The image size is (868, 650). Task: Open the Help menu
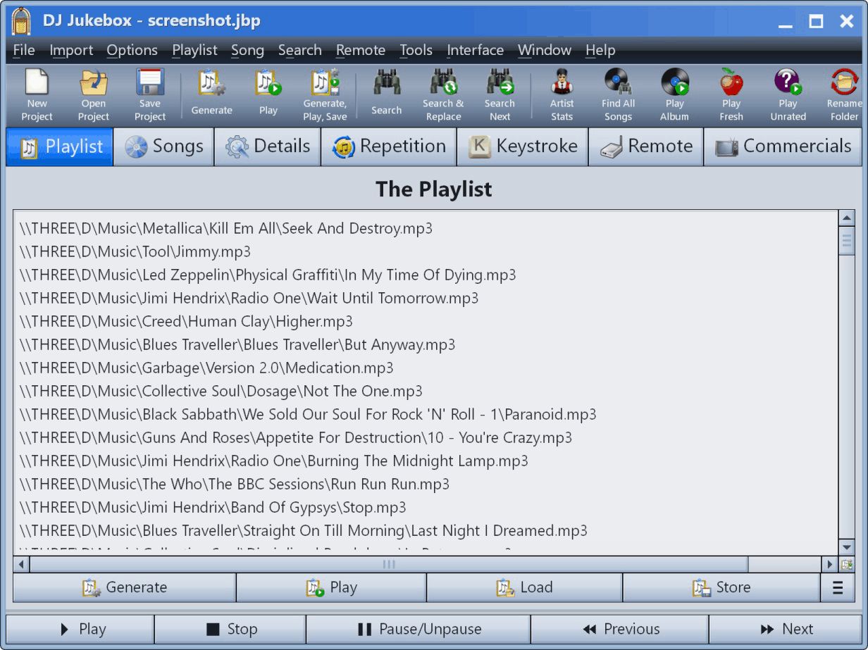pos(600,50)
